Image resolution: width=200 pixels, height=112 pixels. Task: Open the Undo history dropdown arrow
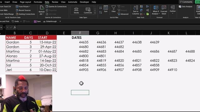21,21
